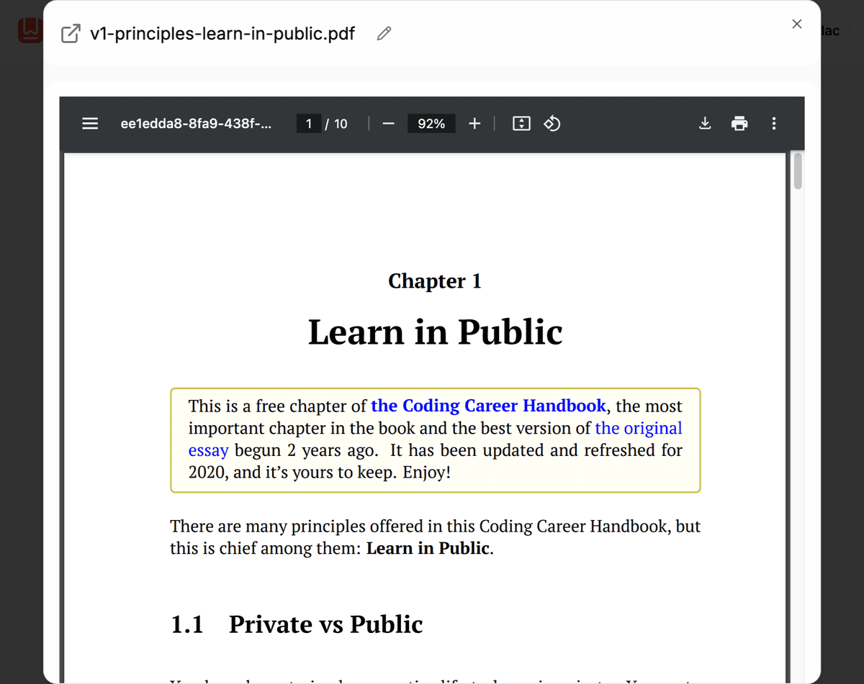This screenshot has height=684, width=864.
Task: Zoom in on the PDF page
Action: (474, 123)
